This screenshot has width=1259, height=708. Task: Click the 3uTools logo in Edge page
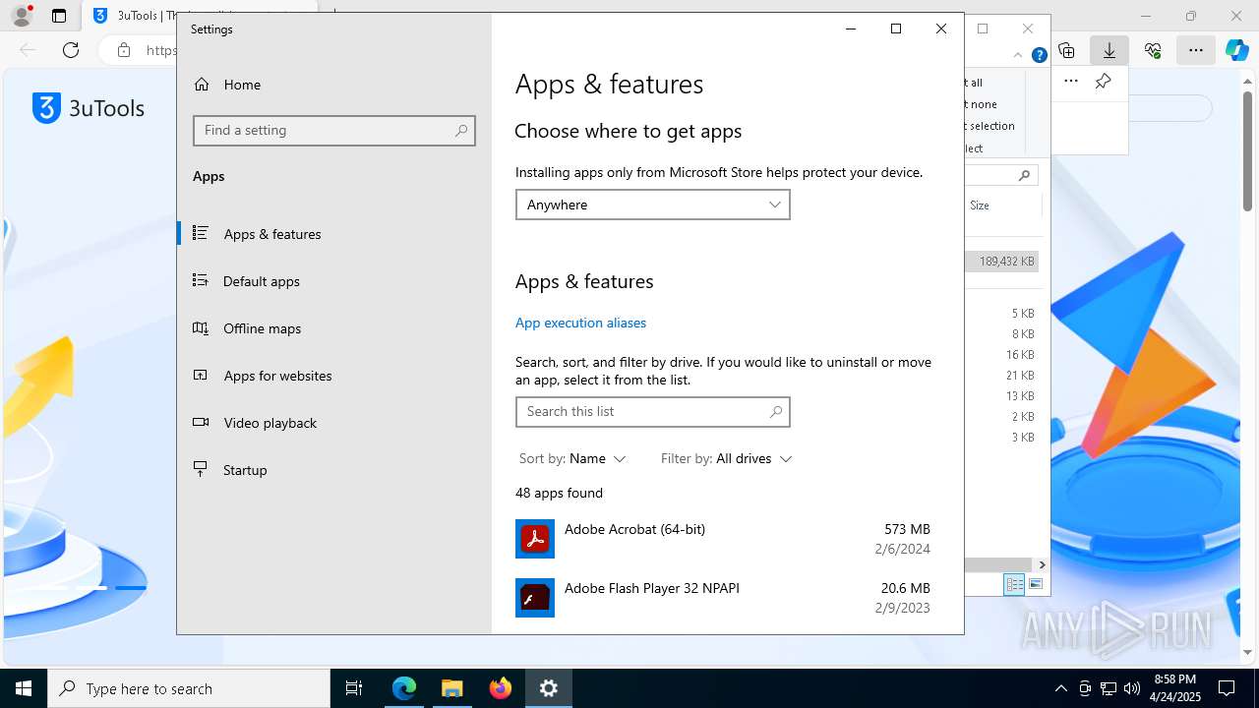89,108
